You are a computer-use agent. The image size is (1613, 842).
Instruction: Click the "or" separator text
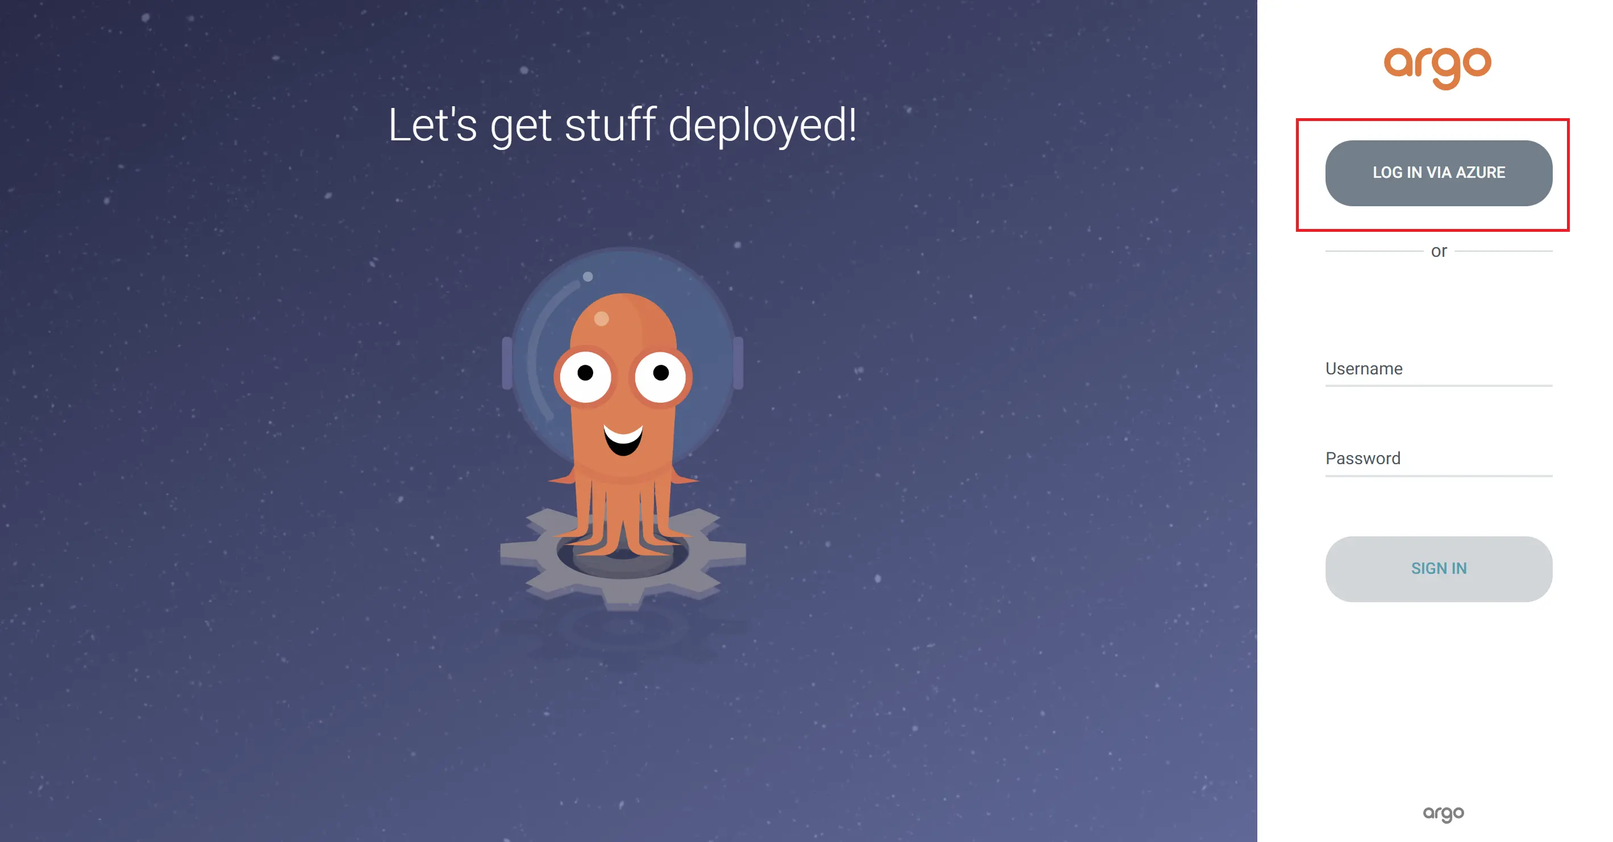point(1439,251)
